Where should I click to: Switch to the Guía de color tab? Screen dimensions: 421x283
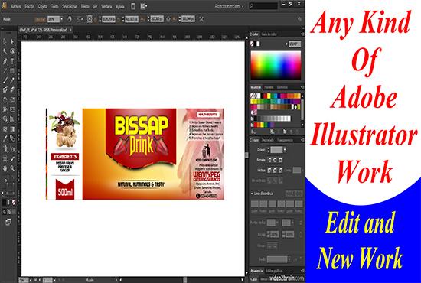tap(269, 34)
